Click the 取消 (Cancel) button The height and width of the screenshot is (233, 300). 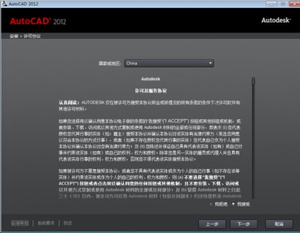coord(279,224)
